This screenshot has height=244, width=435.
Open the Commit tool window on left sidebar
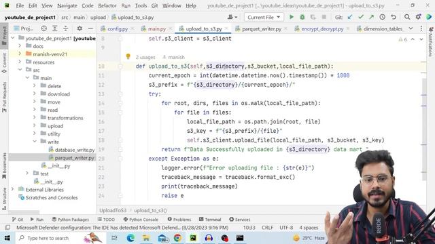click(x=4, y=63)
